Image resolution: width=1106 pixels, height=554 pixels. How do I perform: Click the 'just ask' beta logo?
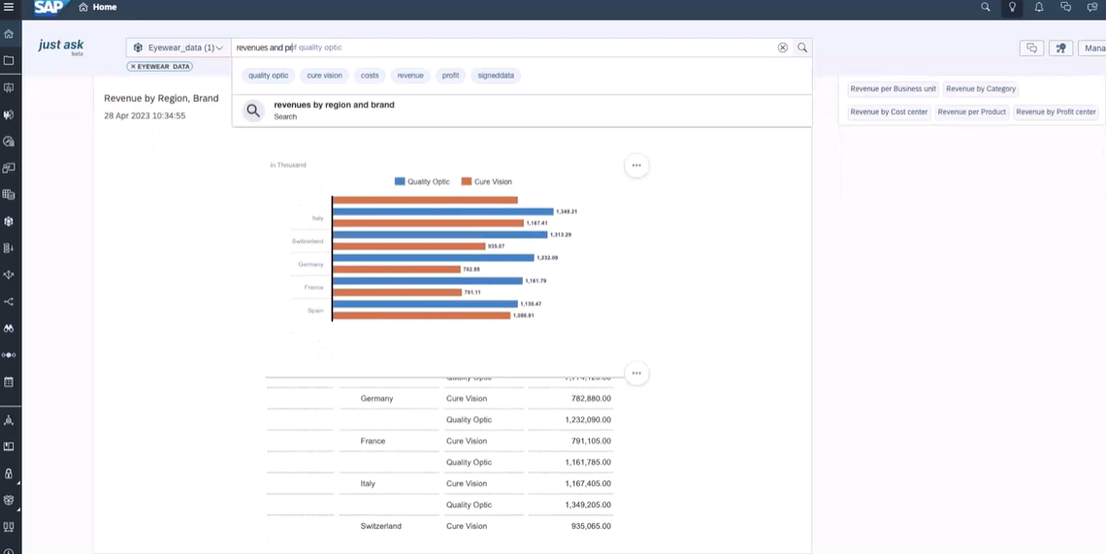coord(61,47)
